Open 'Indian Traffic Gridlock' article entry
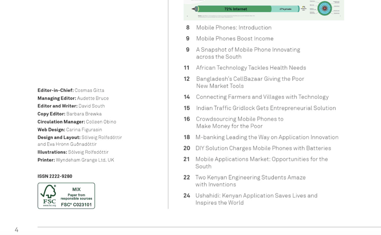The image size is (381, 235). 266,108
